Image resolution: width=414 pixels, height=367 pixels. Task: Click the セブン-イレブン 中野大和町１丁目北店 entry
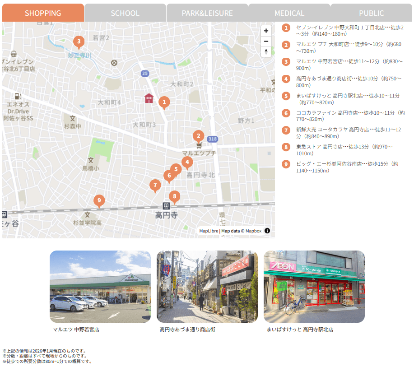(350, 31)
